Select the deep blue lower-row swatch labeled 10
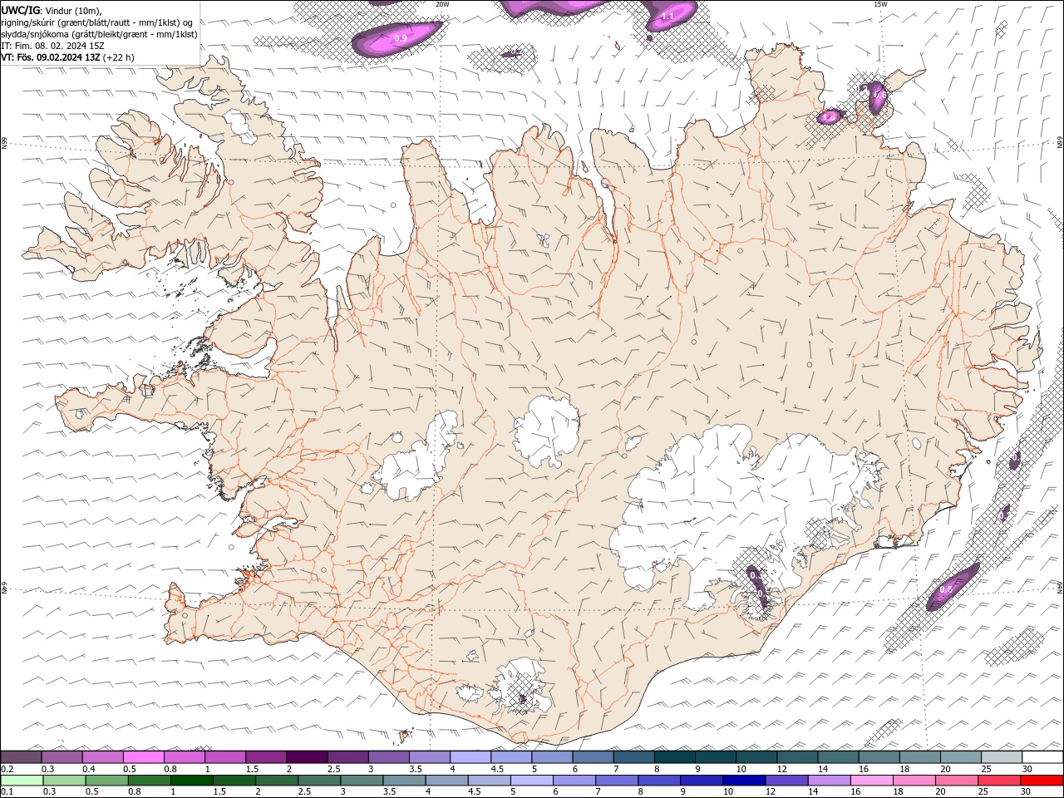The width and height of the screenshot is (1064, 798). (743, 781)
